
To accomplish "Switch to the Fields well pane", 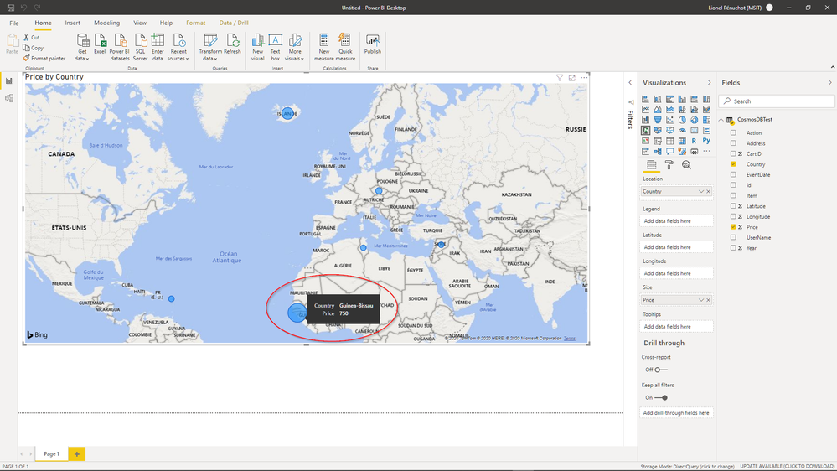I will (651, 165).
